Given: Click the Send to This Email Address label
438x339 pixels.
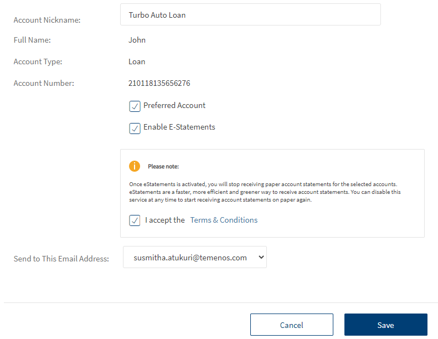Looking at the screenshot, I should pyautogui.click(x=61, y=259).
